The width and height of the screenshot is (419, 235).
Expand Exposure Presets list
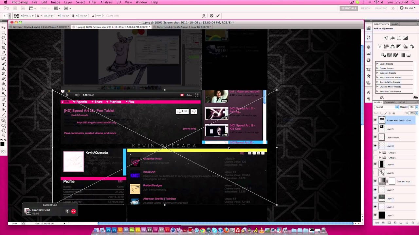[377, 73]
